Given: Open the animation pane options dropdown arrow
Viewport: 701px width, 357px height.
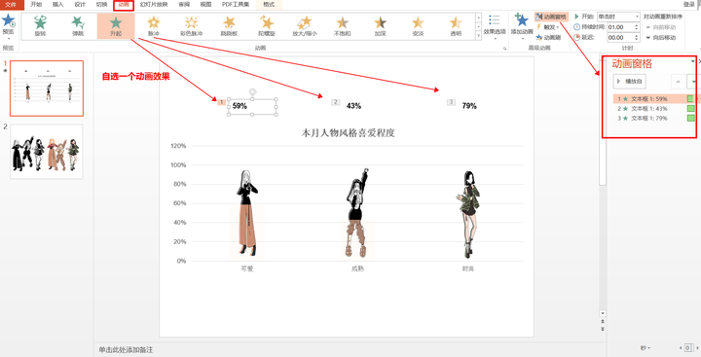Looking at the screenshot, I should pos(693,61).
